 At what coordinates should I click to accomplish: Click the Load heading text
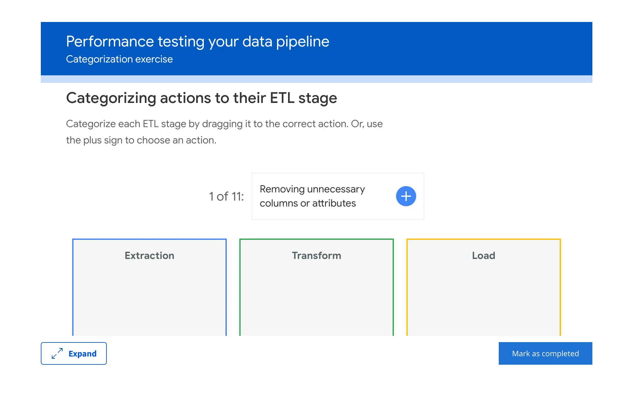coord(483,255)
